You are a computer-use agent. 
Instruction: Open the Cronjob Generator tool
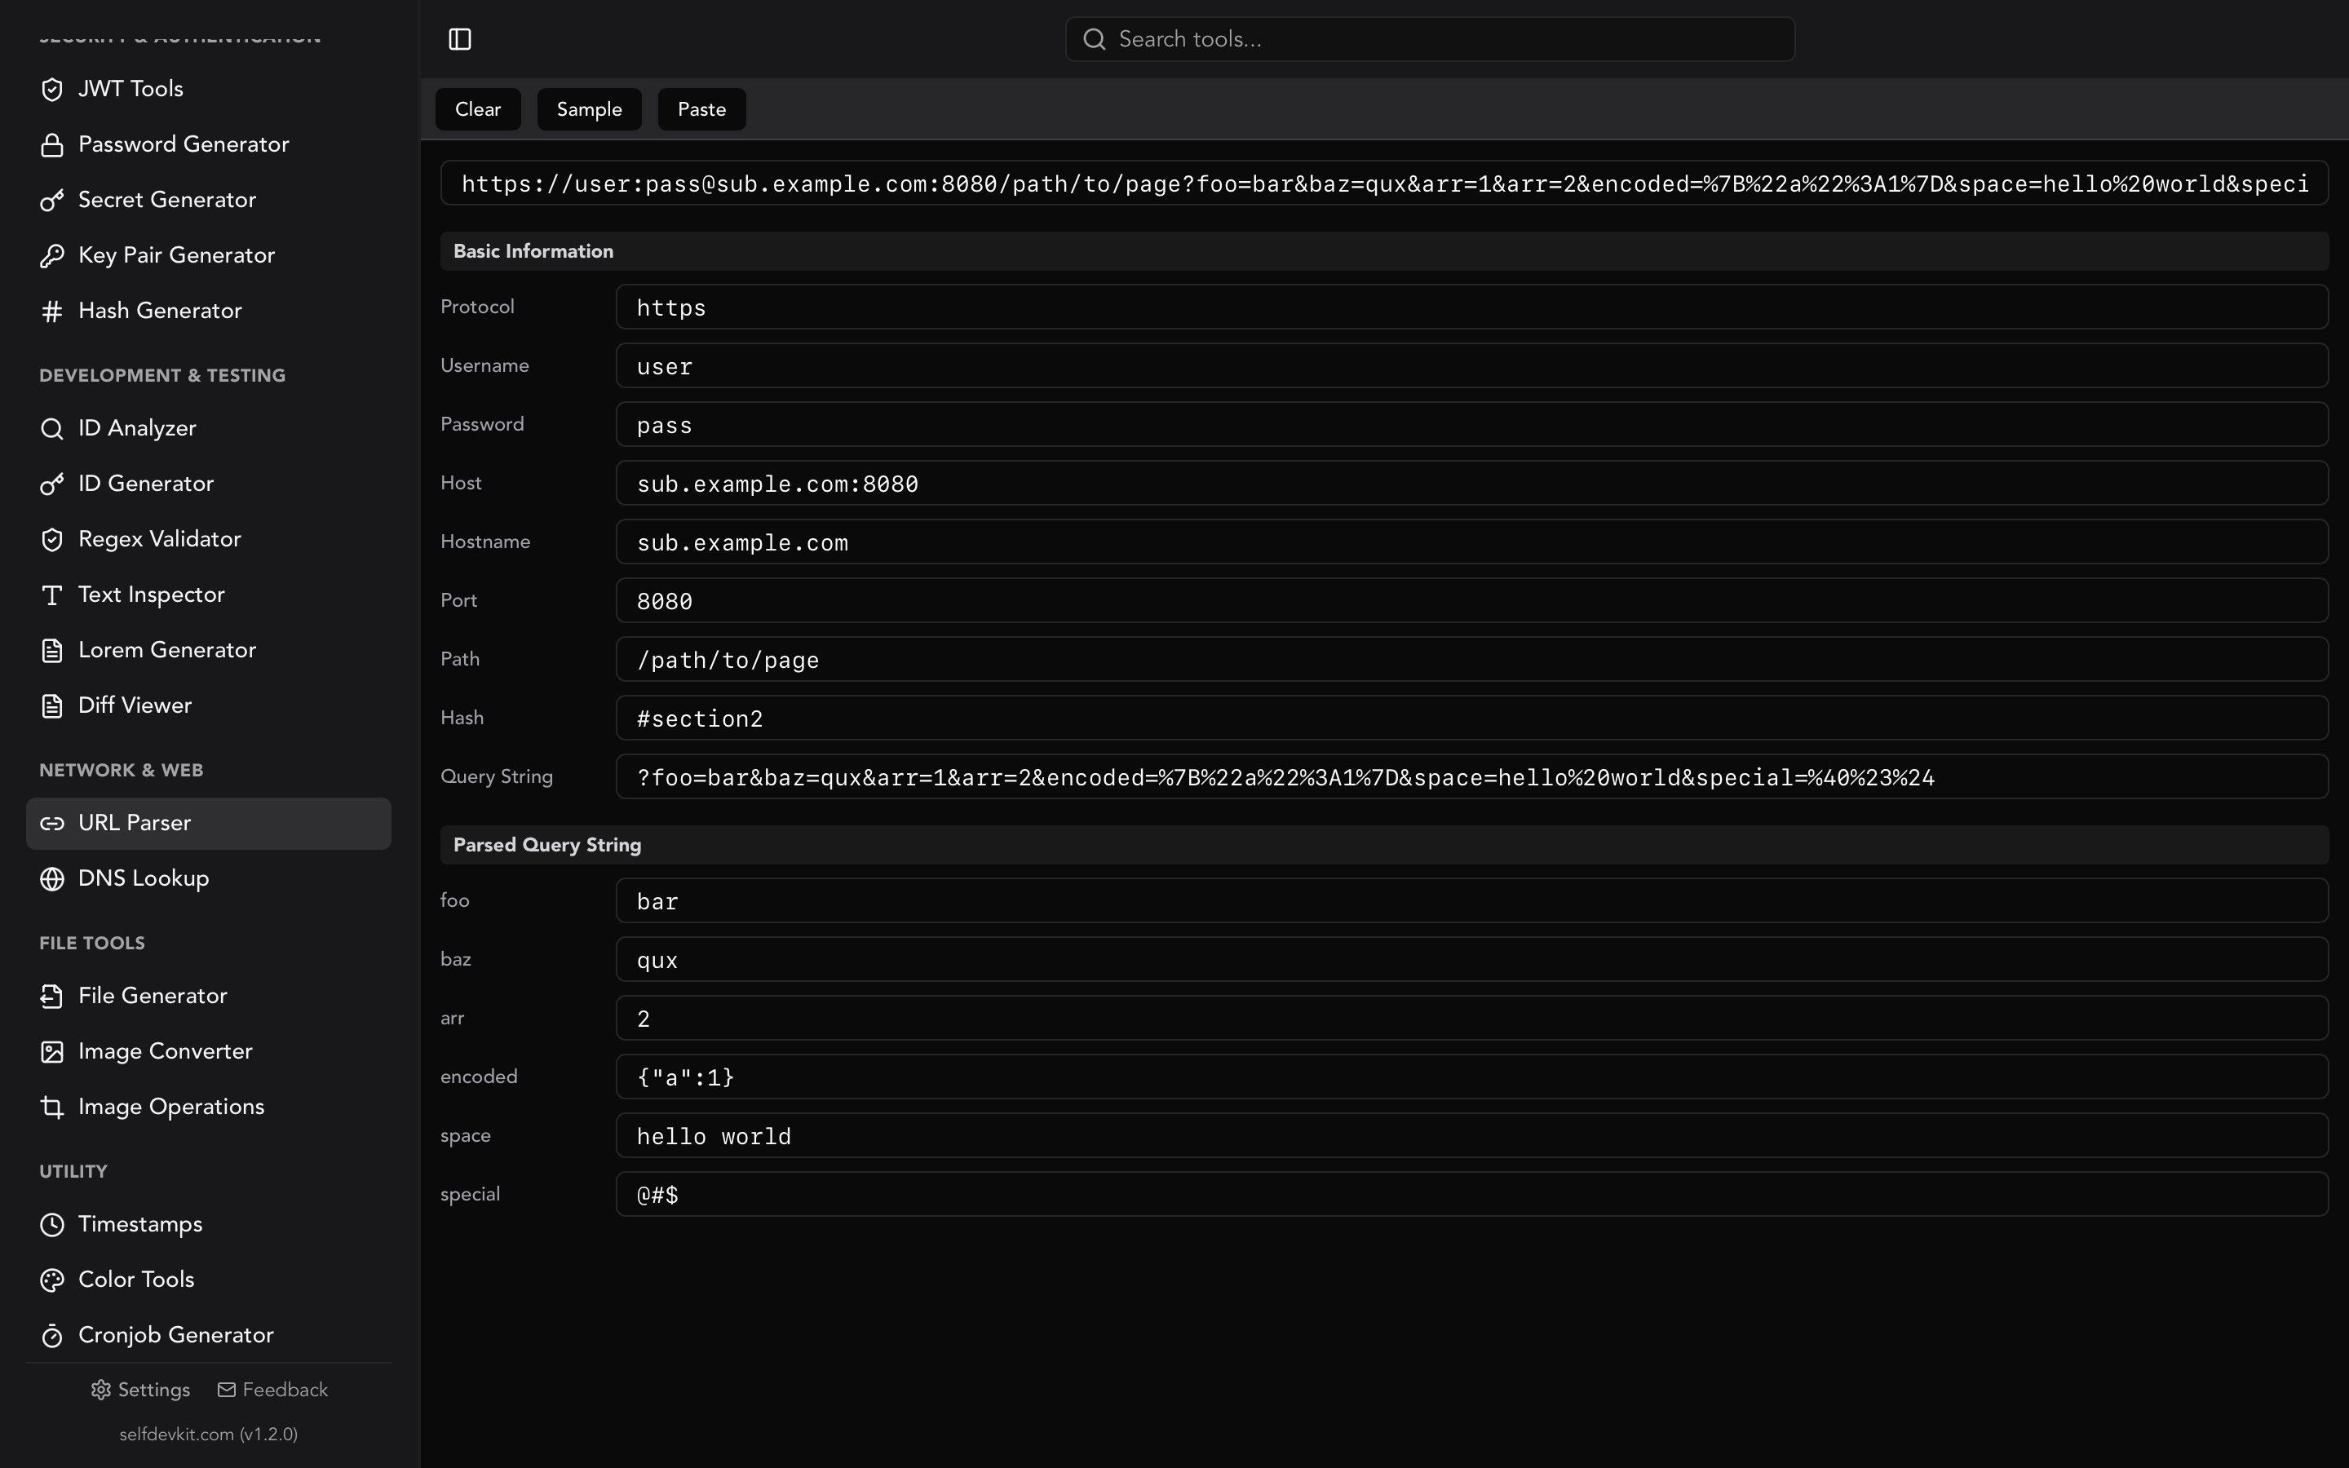click(175, 1335)
